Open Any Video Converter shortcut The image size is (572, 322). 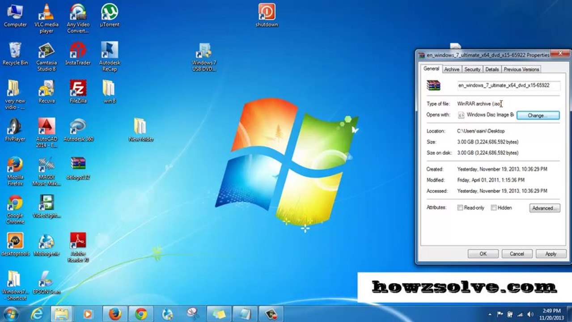78,18
